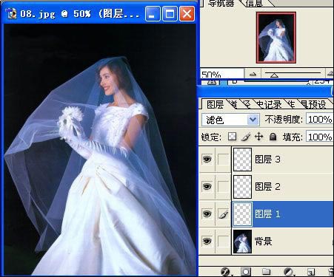Lock image pixels with the brush icon
Screen dimensions: 334x277
point(245,137)
